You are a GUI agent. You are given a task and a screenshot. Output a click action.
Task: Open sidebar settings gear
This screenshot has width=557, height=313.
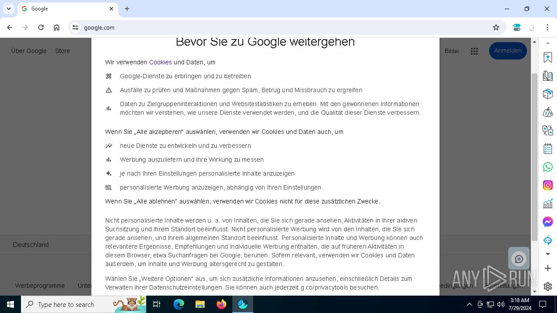point(548,286)
